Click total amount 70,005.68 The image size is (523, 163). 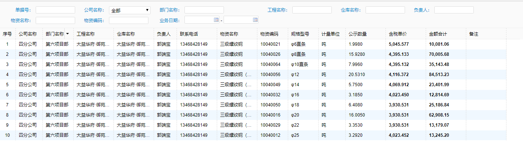[x=439, y=54]
